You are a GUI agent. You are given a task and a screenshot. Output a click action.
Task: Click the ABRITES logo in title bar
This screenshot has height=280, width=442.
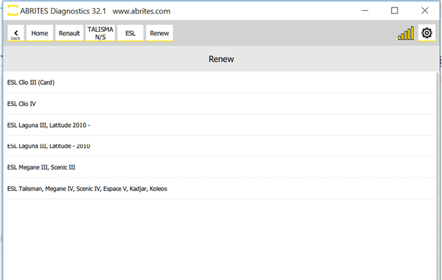click(13, 11)
